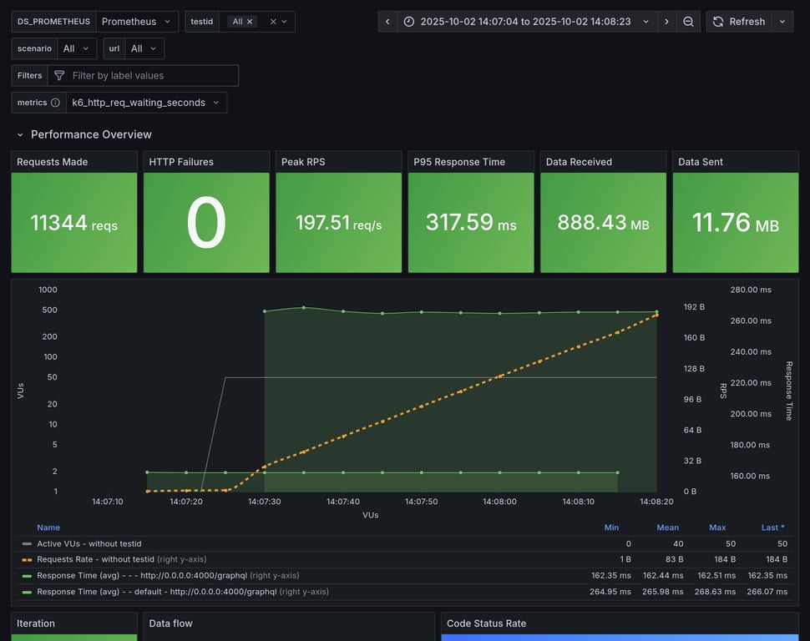810x641 pixels.
Task: Open the refresh interval dropdown arrow
Action: (782, 22)
